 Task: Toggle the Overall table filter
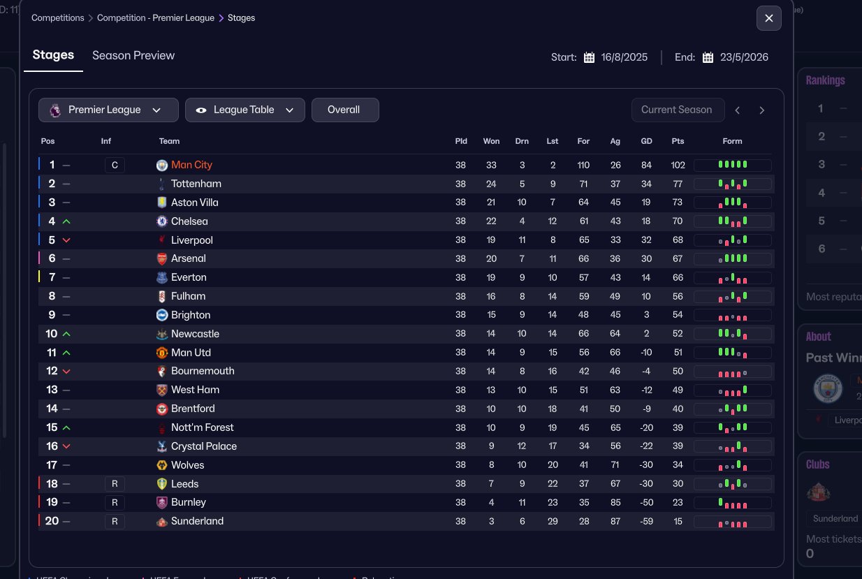click(344, 110)
